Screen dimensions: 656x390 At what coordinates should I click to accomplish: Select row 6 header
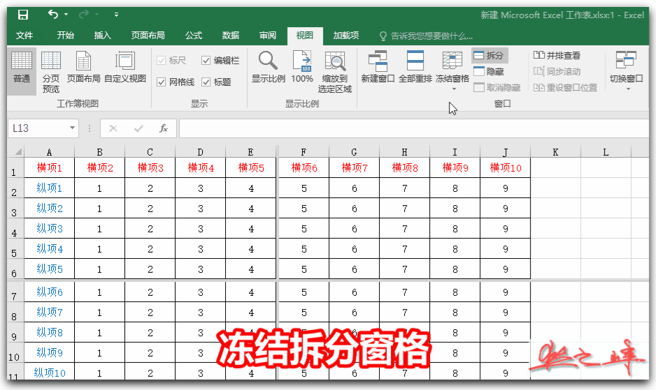(15, 270)
